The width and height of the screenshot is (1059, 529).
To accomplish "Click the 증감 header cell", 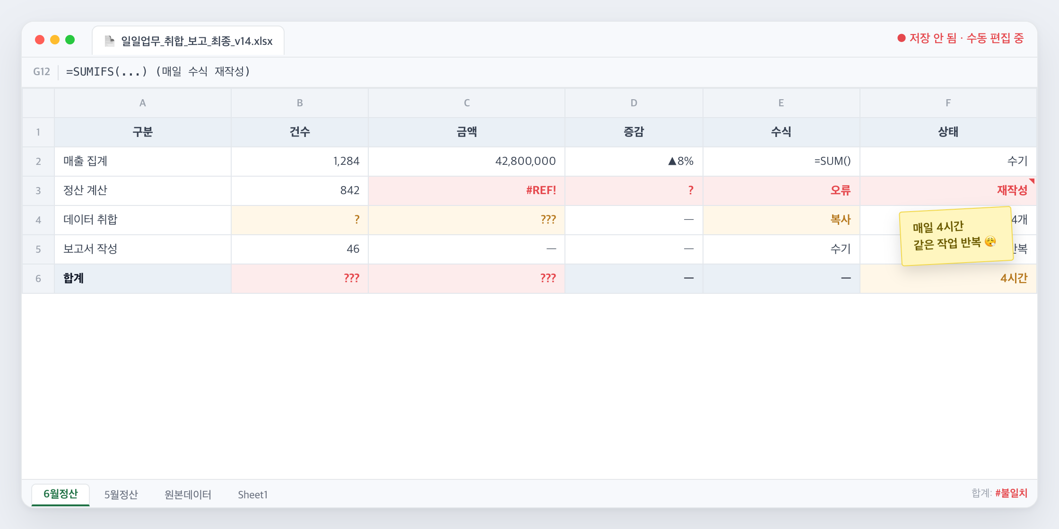I will [634, 132].
